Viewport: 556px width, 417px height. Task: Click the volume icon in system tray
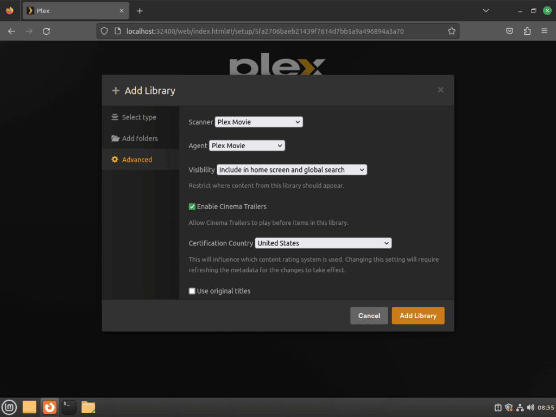click(531, 407)
